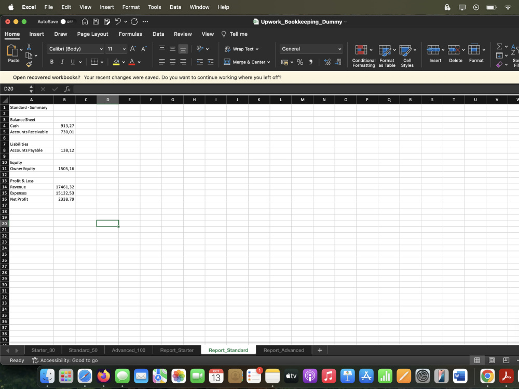Image resolution: width=519 pixels, height=389 pixels.
Task: Click the Cut scissors icon
Action: 29,47
